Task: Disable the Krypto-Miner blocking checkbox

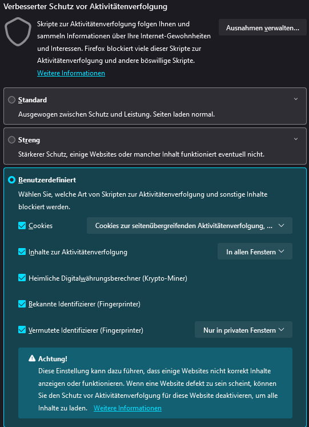Action: tap(22, 278)
